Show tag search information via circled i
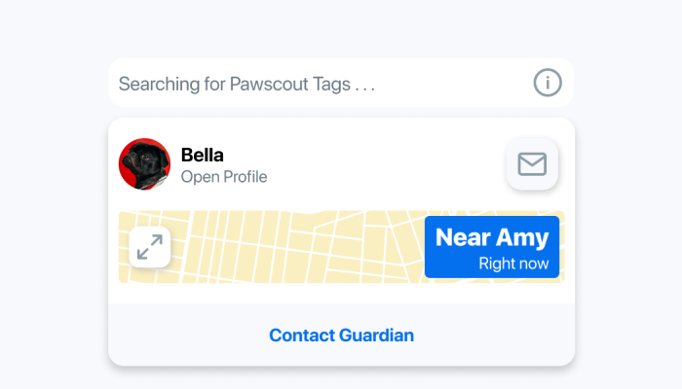The image size is (682, 389). pos(548,83)
